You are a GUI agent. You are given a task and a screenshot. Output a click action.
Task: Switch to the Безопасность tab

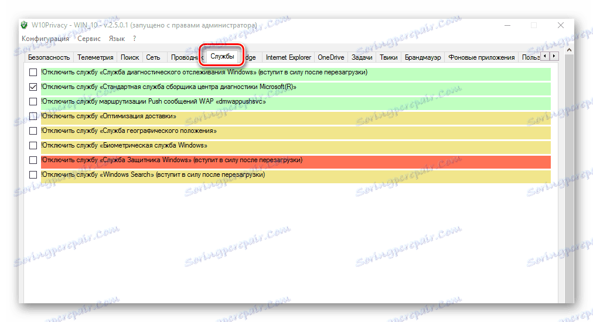(x=49, y=57)
